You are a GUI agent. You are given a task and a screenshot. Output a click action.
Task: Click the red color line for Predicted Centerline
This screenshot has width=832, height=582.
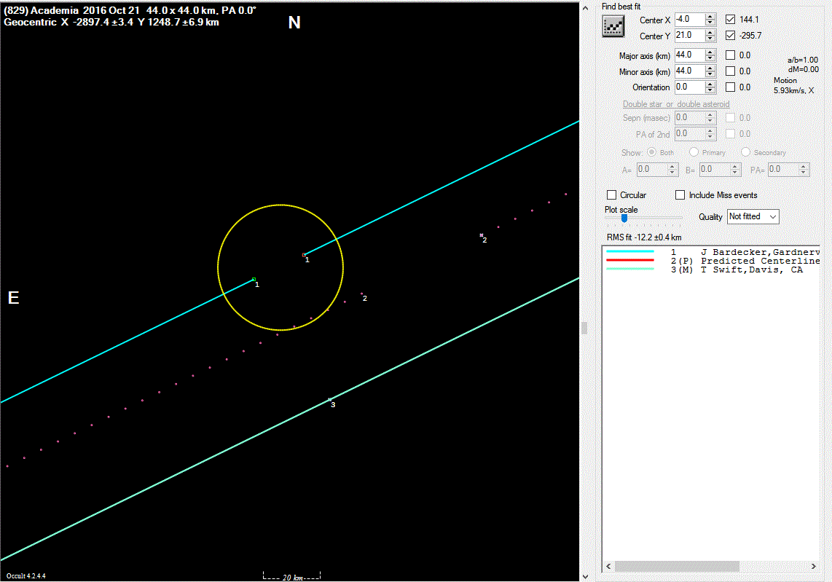pos(630,260)
